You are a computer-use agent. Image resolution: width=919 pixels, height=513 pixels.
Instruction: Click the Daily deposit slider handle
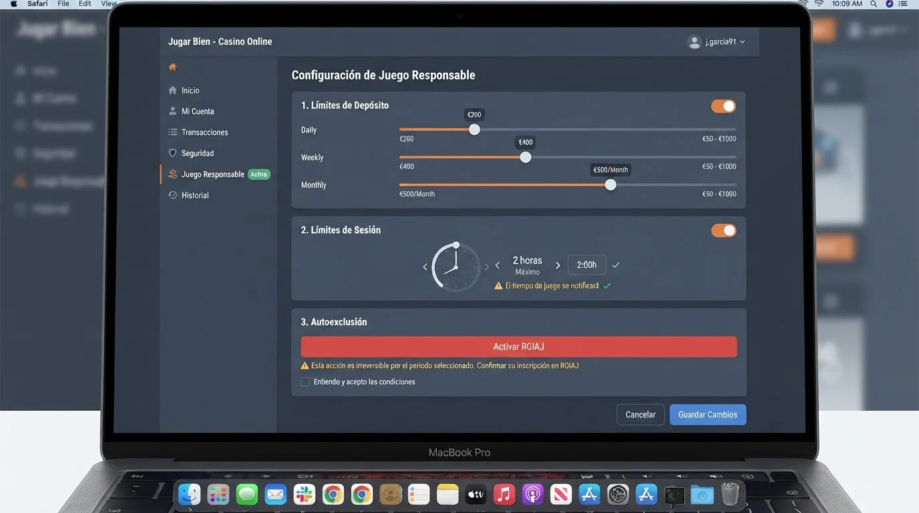coord(474,130)
